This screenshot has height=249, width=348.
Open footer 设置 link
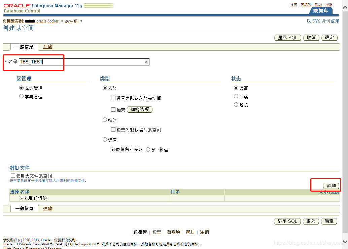157,232
